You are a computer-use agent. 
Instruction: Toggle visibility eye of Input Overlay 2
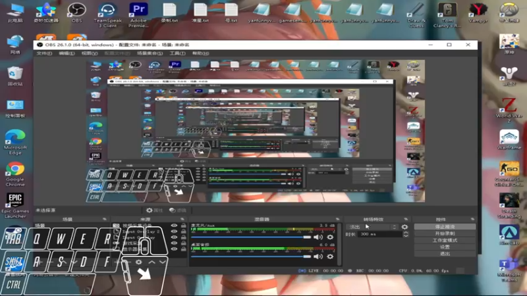174,232
